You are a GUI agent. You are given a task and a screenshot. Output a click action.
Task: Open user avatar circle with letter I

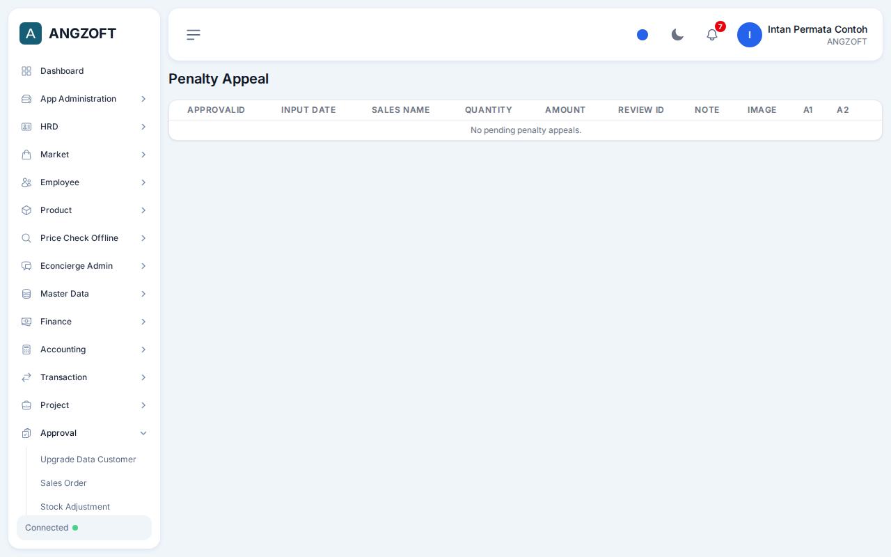(750, 35)
